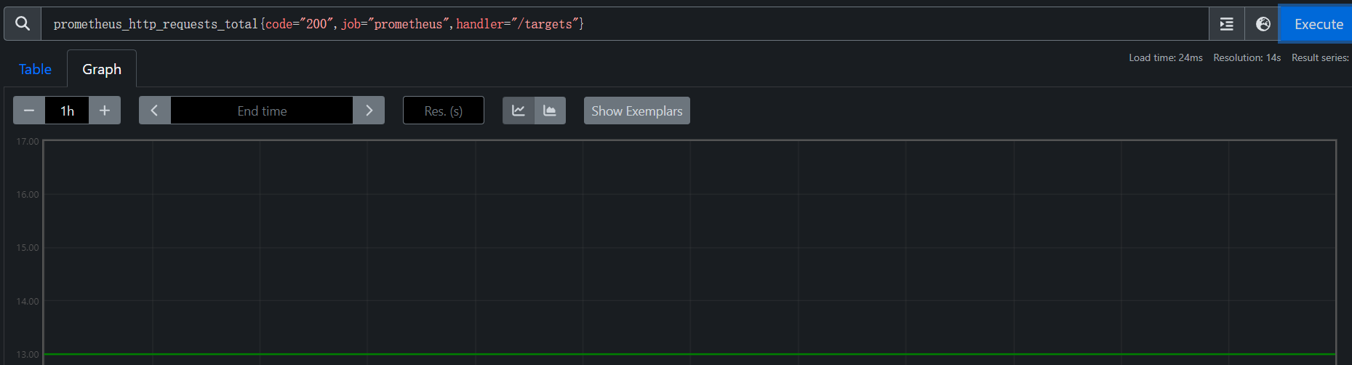The image size is (1352, 365).
Task: Advance to next end time
Action: click(369, 111)
